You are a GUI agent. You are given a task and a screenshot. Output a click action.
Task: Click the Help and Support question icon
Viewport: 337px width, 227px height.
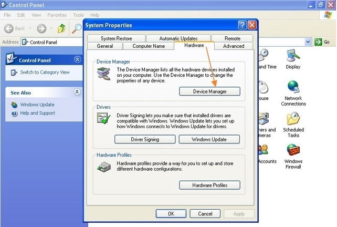(14, 113)
